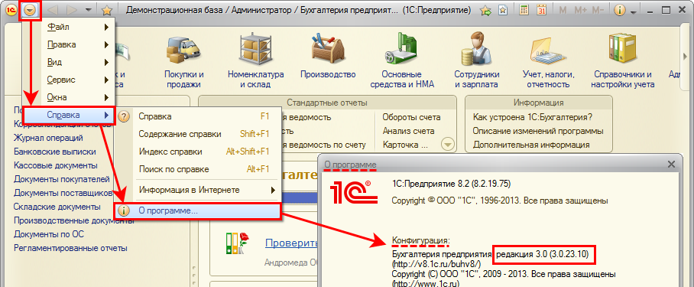Open Регламентированные отчеты link
694x287 pixels.
pyautogui.click(x=70, y=248)
